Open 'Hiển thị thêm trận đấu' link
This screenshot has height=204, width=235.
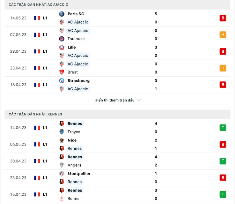click(114, 100)
